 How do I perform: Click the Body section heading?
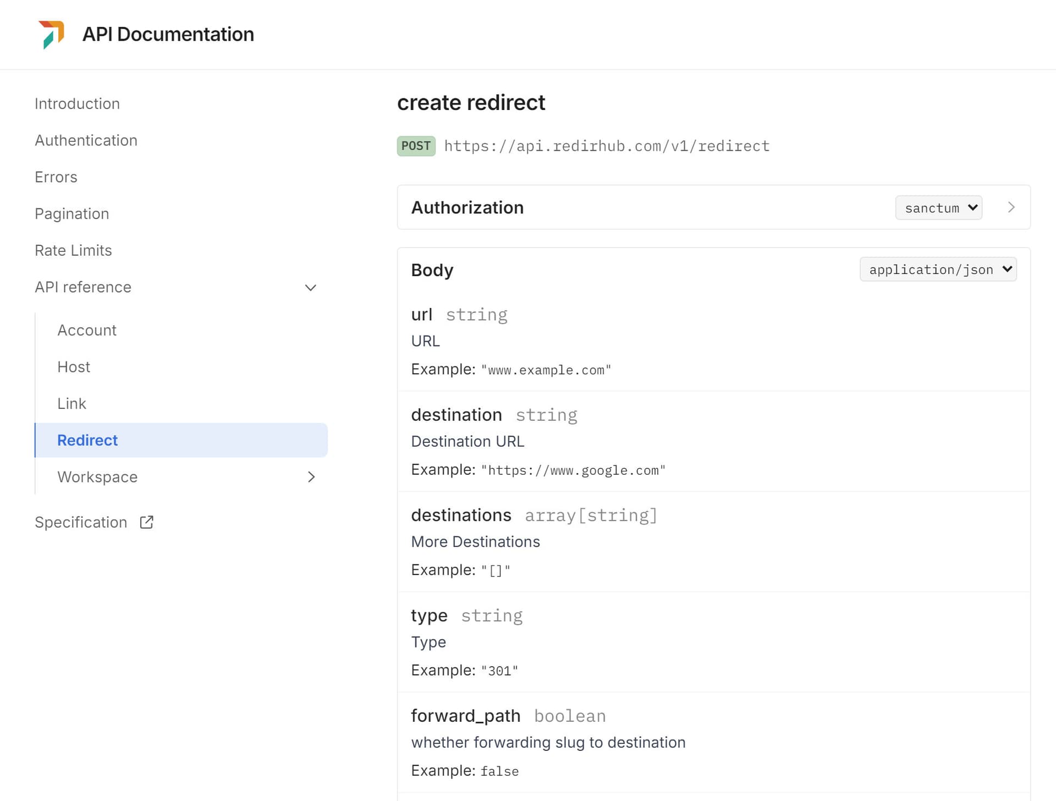(x=432, y=270)
